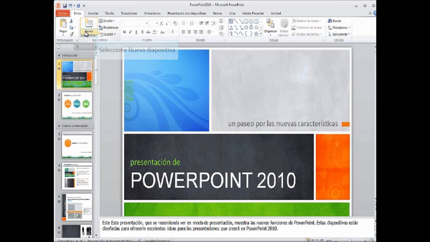Open the Adobe Presenter tab
The width and height of the screenshot is (430, 242).
click(253, 13)
